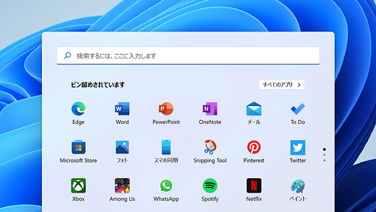
Task: Go to the second pinned apps page dot
Action: [x=324, y=155]
